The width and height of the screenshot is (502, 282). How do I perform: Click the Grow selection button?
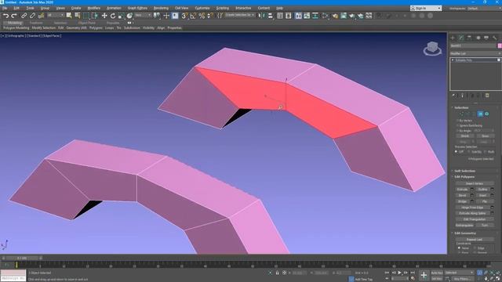(486, 136)
